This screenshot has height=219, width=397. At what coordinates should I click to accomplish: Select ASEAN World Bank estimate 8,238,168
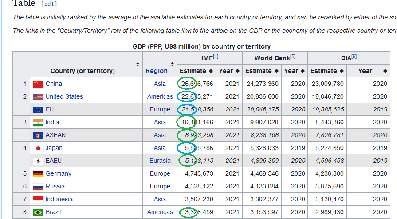pyautogui.click(x=264, y=135)
